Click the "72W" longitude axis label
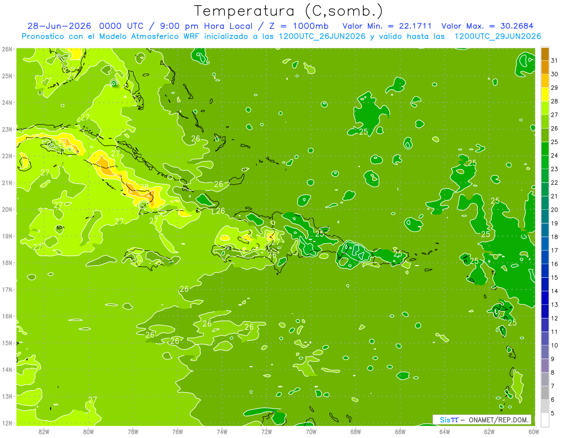 coord(266,431)
